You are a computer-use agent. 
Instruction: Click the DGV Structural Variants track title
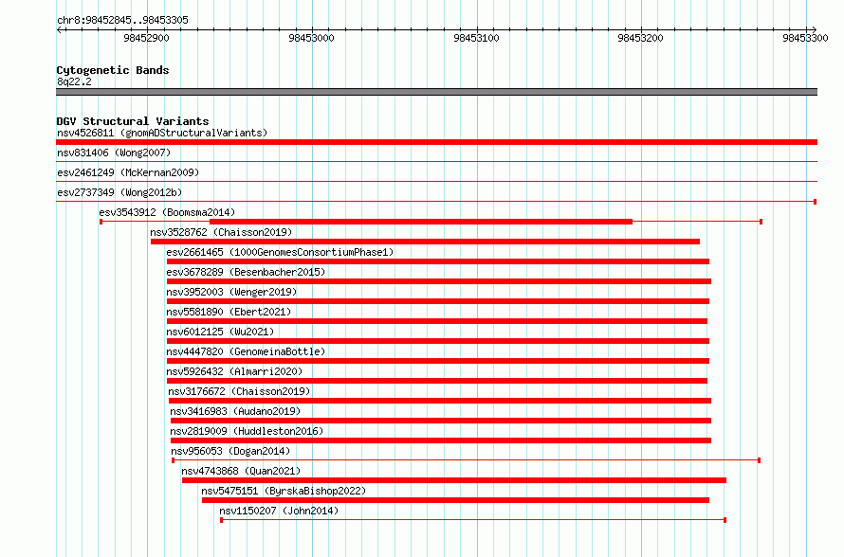pyautogui.click(x=133, y=121)
